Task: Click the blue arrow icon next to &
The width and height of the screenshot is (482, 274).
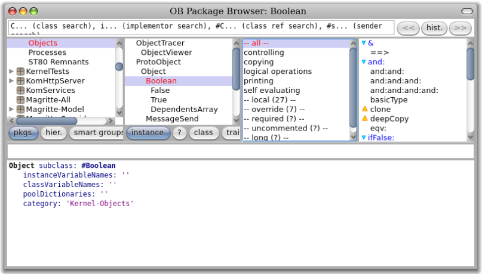Action: (x=364, y=43)
